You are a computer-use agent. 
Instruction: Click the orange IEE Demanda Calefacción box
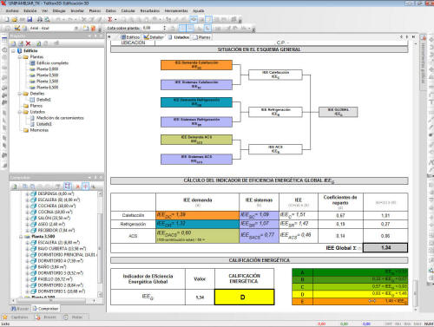point(196,65)
